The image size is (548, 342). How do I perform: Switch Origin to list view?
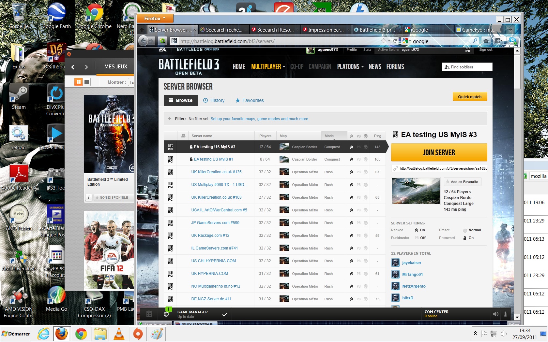(86, 82)
